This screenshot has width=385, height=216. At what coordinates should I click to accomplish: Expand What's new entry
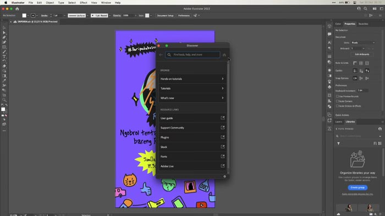click(192, 98)
